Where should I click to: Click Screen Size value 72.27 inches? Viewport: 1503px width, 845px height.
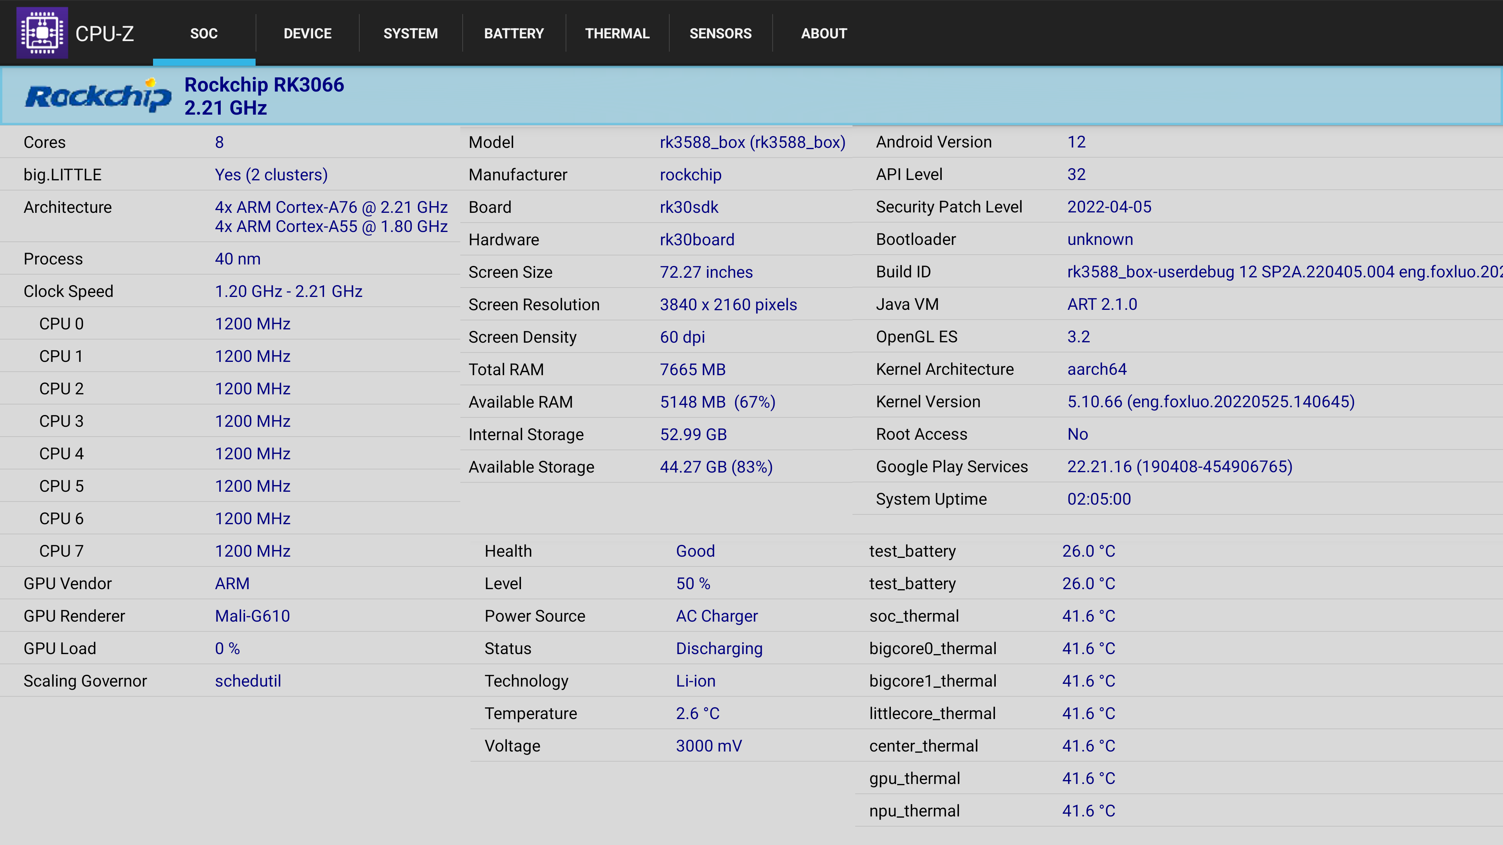[x=706, y=272]
